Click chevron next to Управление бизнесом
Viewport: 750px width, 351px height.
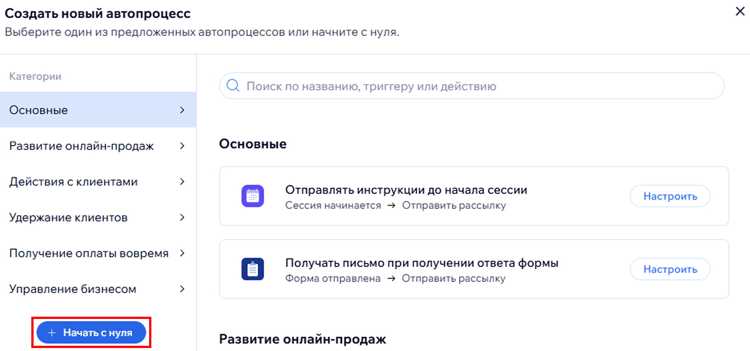pyautogui.click(x=182, y=289)
